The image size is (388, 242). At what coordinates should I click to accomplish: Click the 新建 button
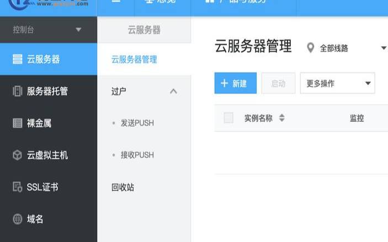[x=235, y=83]
